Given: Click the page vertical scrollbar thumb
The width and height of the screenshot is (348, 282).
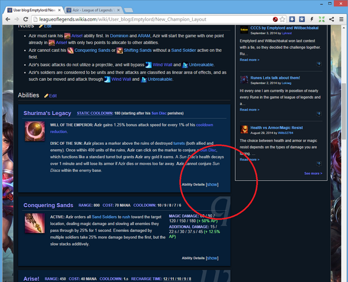Looking at the screenshot, I should 344,111.
